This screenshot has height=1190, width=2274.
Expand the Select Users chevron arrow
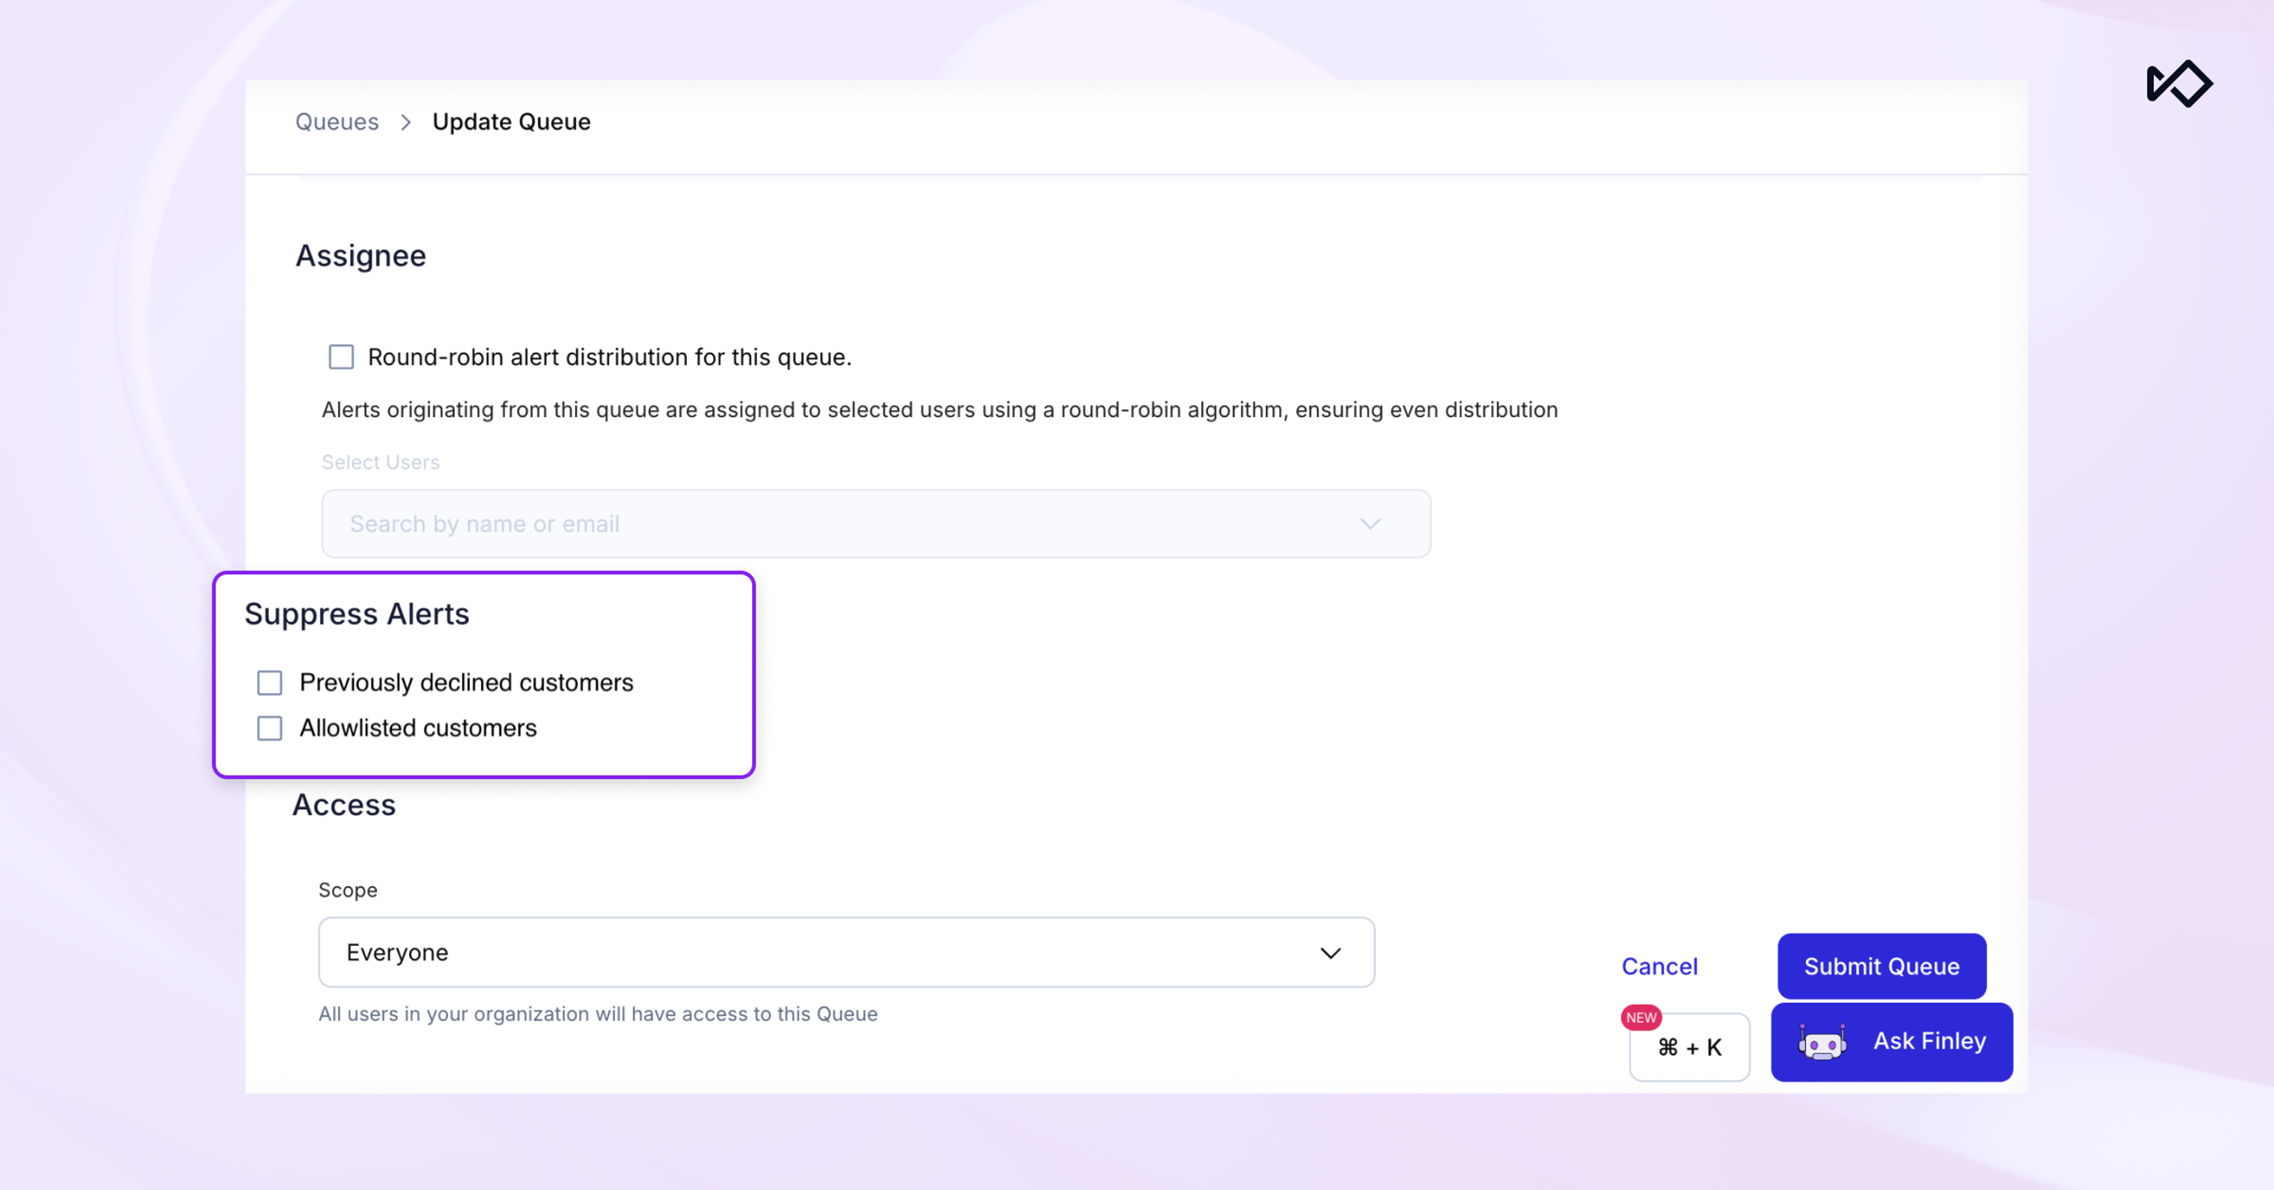click(x=1369, y=523)
